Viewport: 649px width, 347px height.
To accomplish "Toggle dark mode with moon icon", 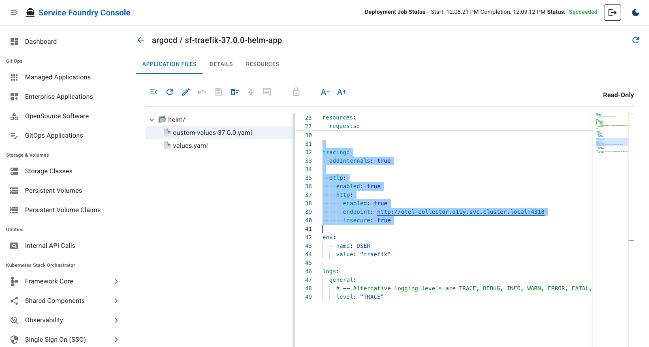I will (635, 13).
